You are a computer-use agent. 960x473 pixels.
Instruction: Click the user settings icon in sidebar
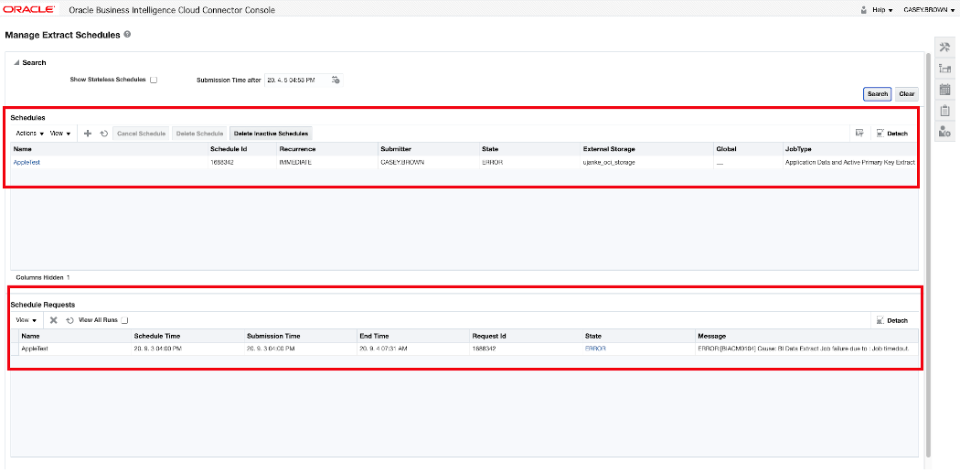[x=945, y=132]
